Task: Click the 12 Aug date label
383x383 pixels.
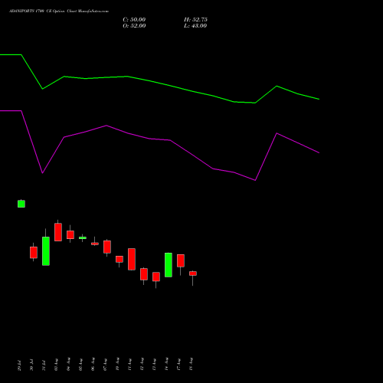Action: pos(142,365)
